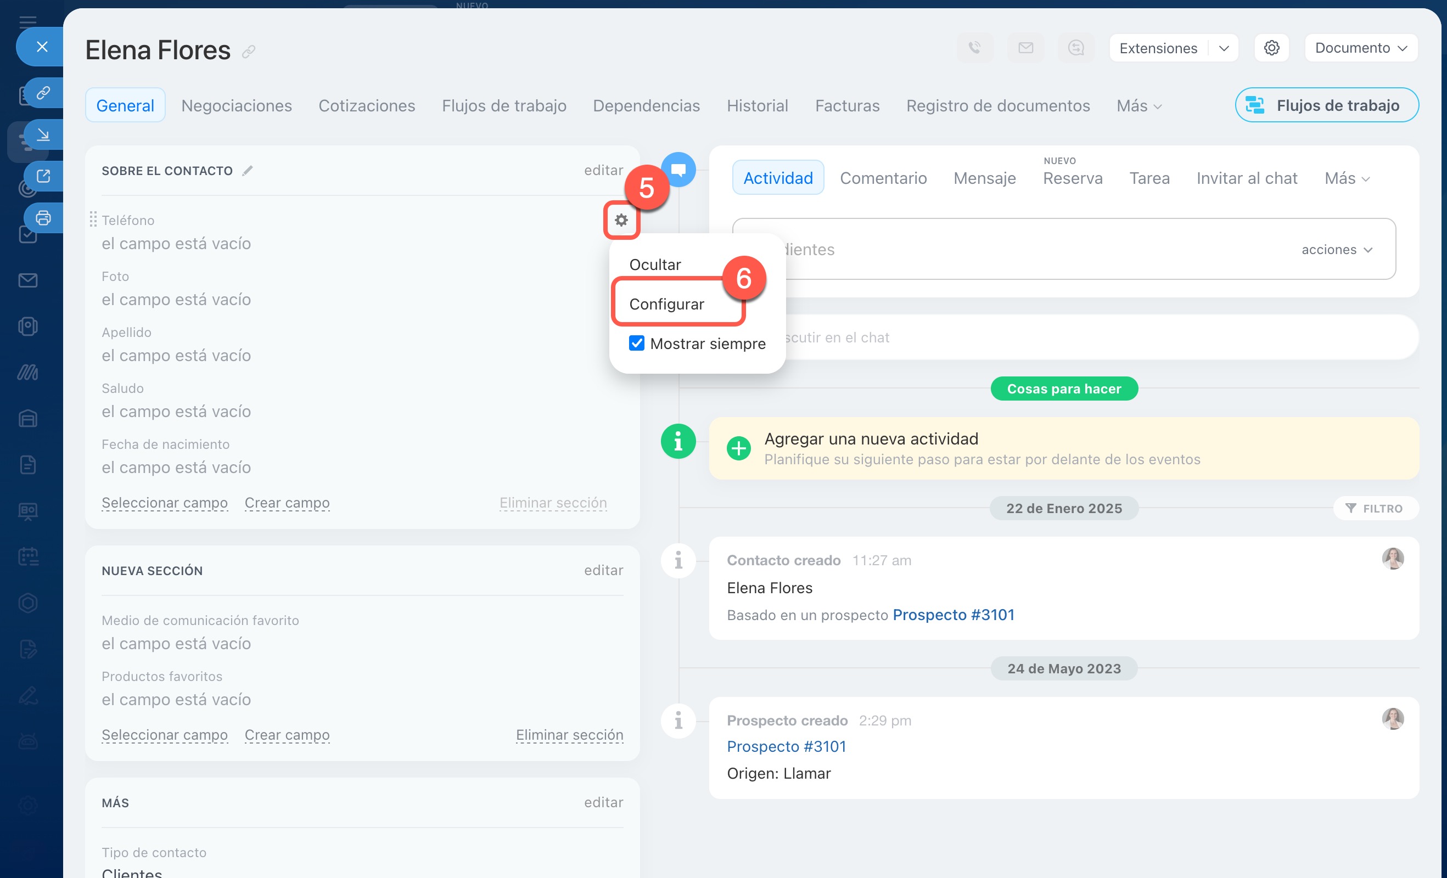Select Configurar in the field menu
Screen dimensions: 1447x878
click(666, 304)
